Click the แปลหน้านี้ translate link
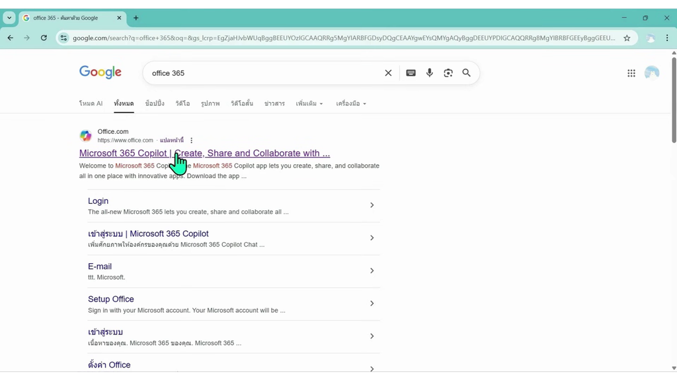 click(x=171, y=141)
